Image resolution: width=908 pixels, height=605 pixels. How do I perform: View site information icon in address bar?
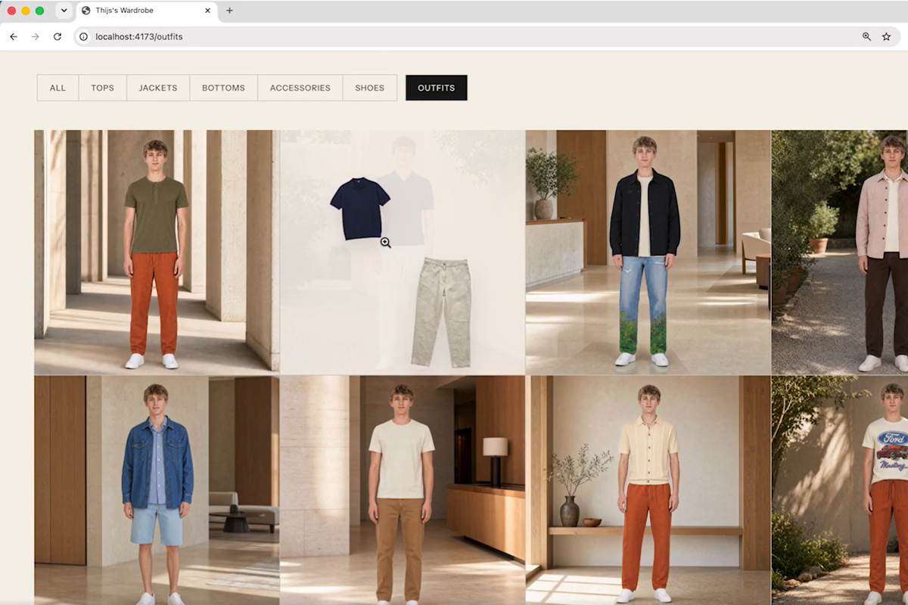click(84, 36)
